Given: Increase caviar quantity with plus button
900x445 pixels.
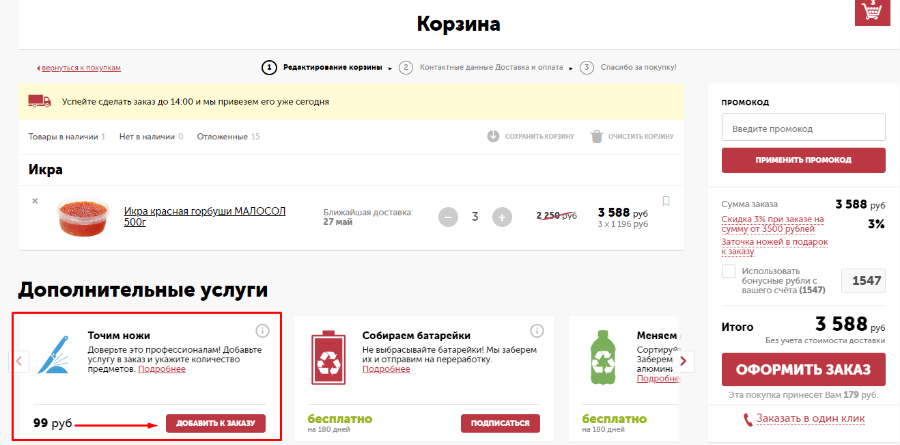Looking at the screenshot, I should pos(502,217).
